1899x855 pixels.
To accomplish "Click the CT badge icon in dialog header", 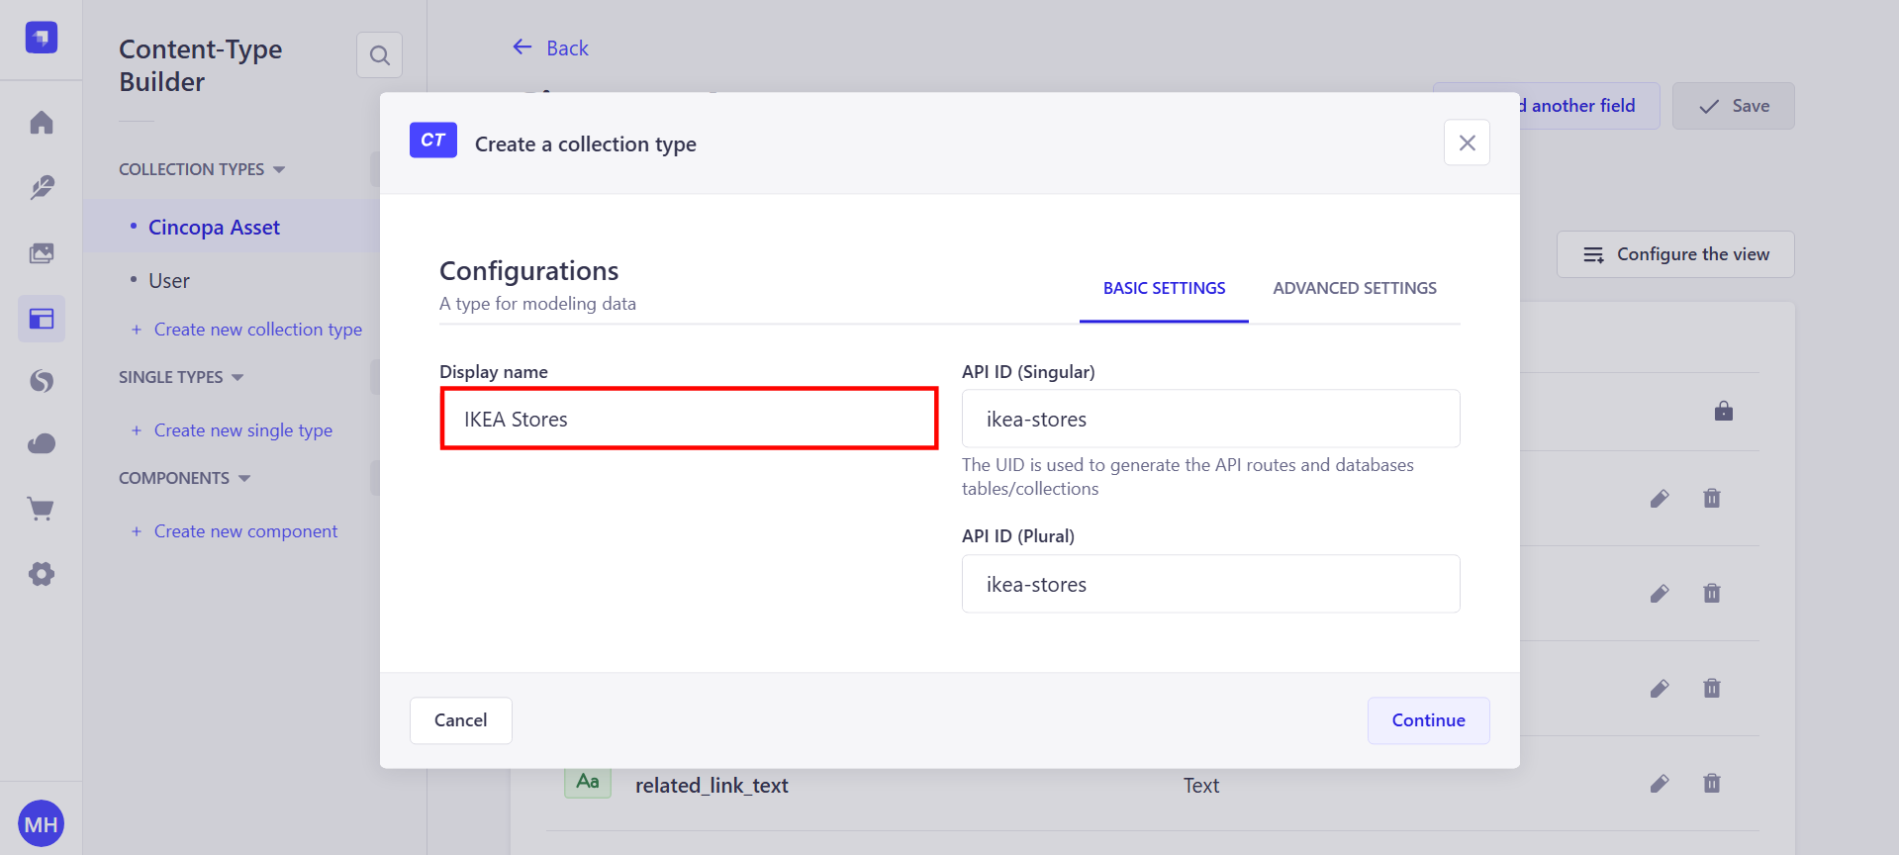I will [x=433, y=141].
